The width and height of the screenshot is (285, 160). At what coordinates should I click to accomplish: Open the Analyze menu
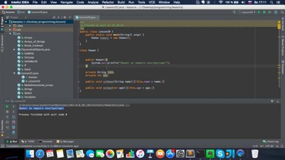point(93,2)
